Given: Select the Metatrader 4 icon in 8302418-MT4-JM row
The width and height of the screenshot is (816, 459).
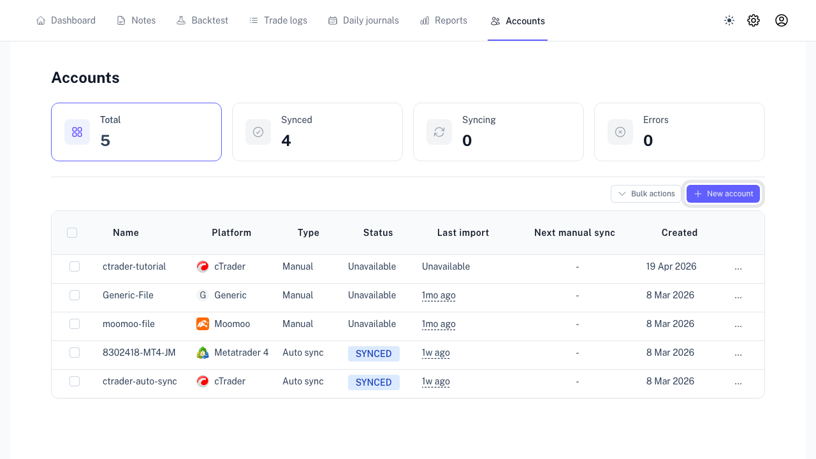Looking at the screenshot, I should coord(203,353).
